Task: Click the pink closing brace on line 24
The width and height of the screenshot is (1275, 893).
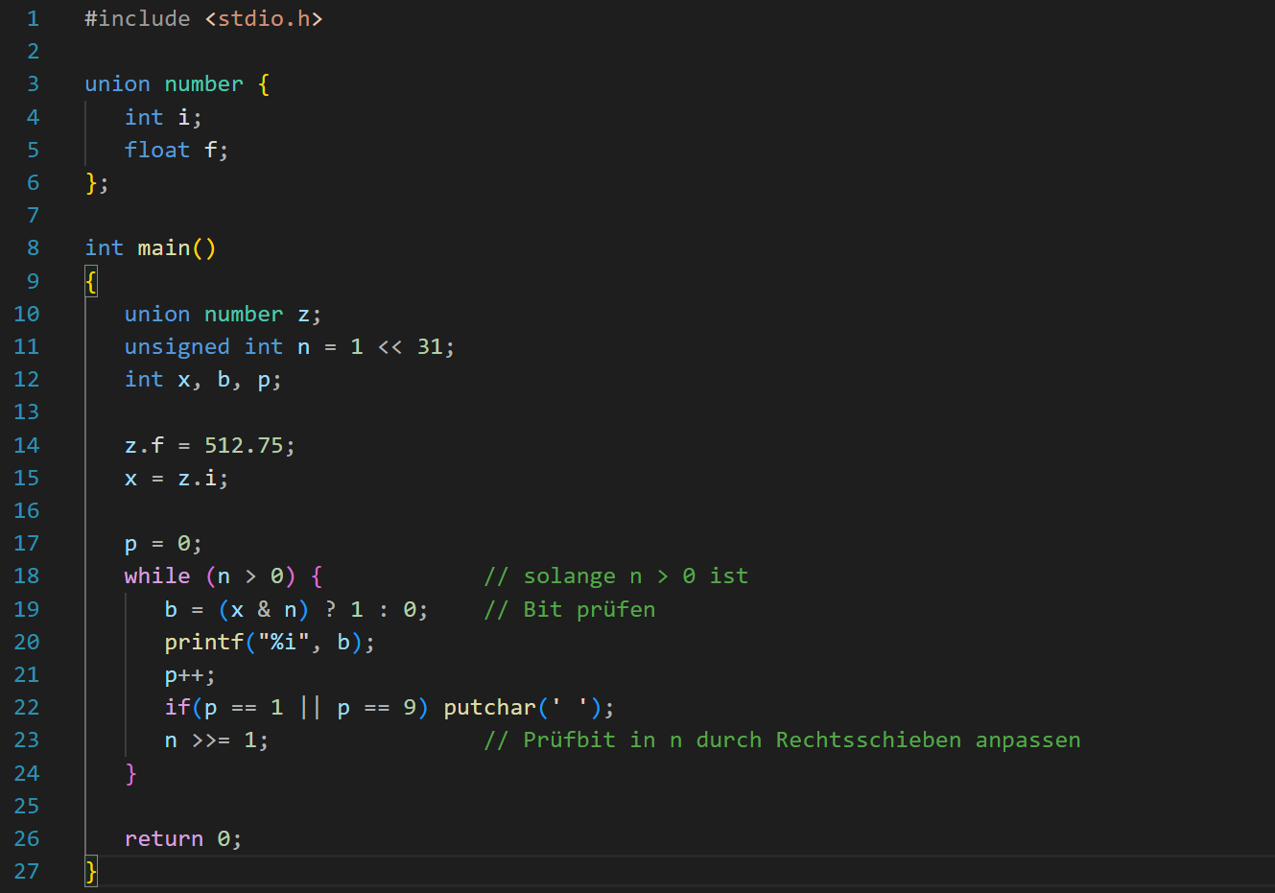Action: pyautogui.click(x=131, y=773)
